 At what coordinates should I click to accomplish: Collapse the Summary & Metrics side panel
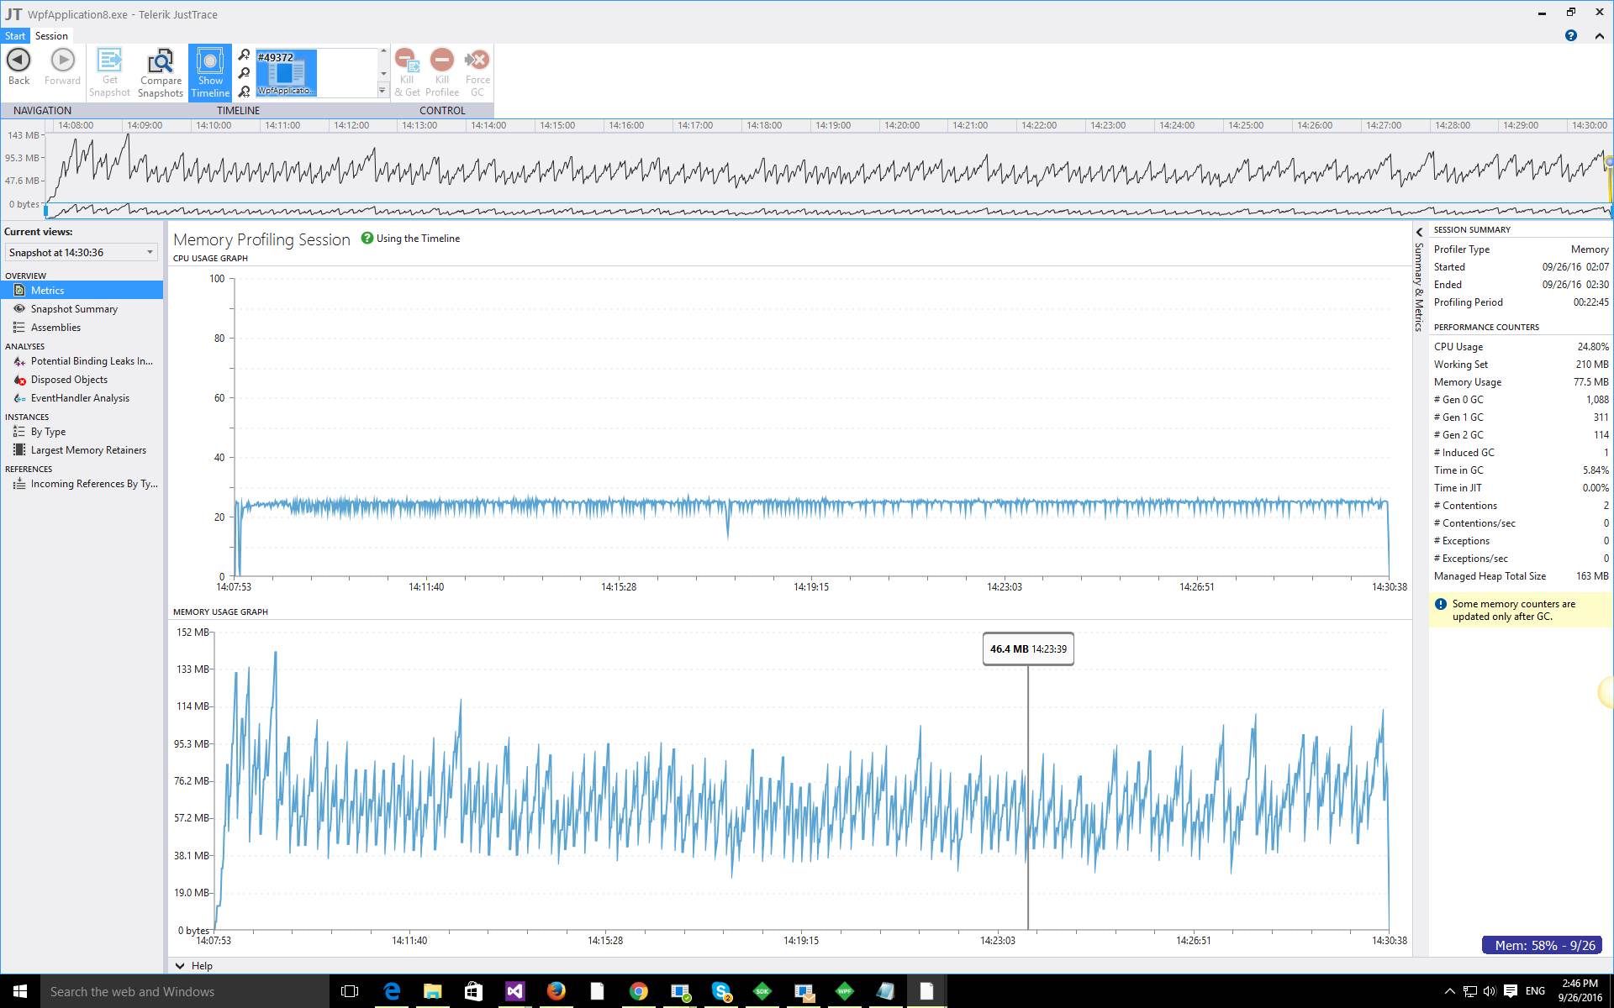tap(1419, 233)
